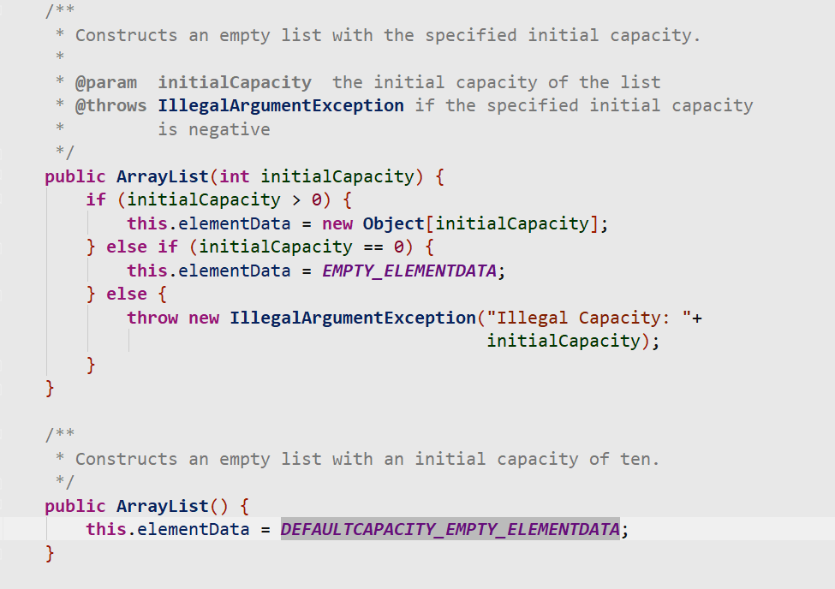
Task: Click the 0 in "initialCapacity > 0"
Action: click(x=314, y=200)
